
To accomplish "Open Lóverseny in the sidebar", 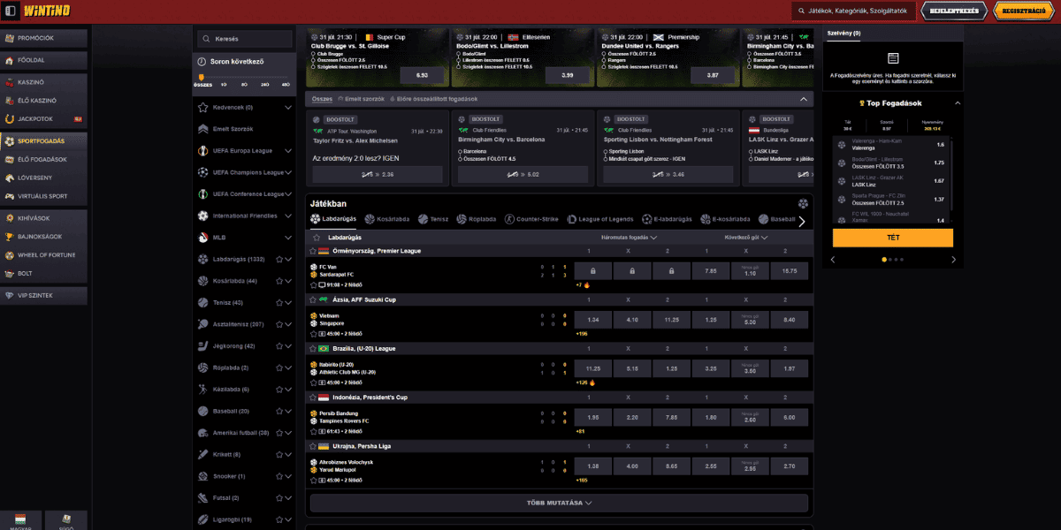I will pyautogui.click(x=43, y=178).
